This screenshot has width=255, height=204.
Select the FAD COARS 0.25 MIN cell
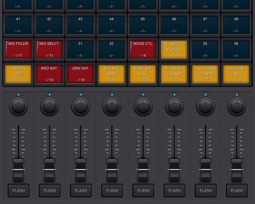point(205,74)
